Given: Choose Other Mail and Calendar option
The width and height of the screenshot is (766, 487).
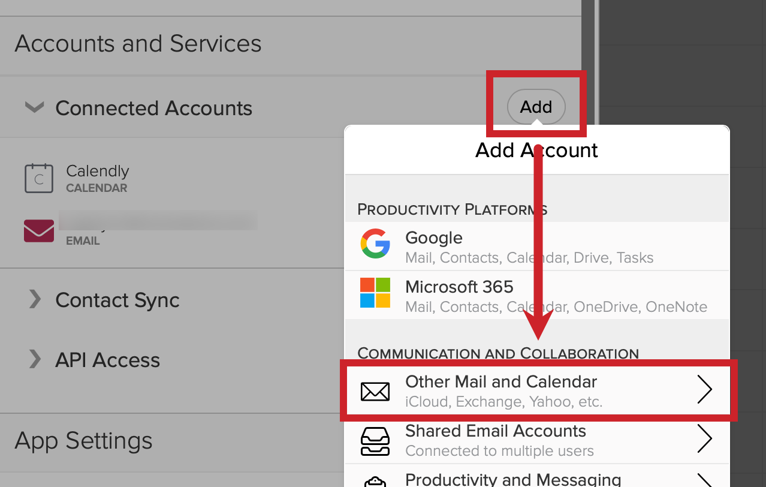Looking at the screenshot, I should [538, 390].
